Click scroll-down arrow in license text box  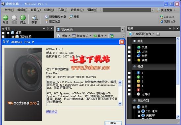(120, 104)
